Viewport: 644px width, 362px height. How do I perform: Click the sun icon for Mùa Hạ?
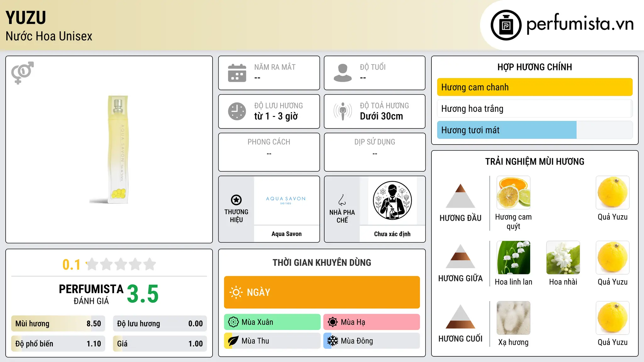tap(333, 322)
